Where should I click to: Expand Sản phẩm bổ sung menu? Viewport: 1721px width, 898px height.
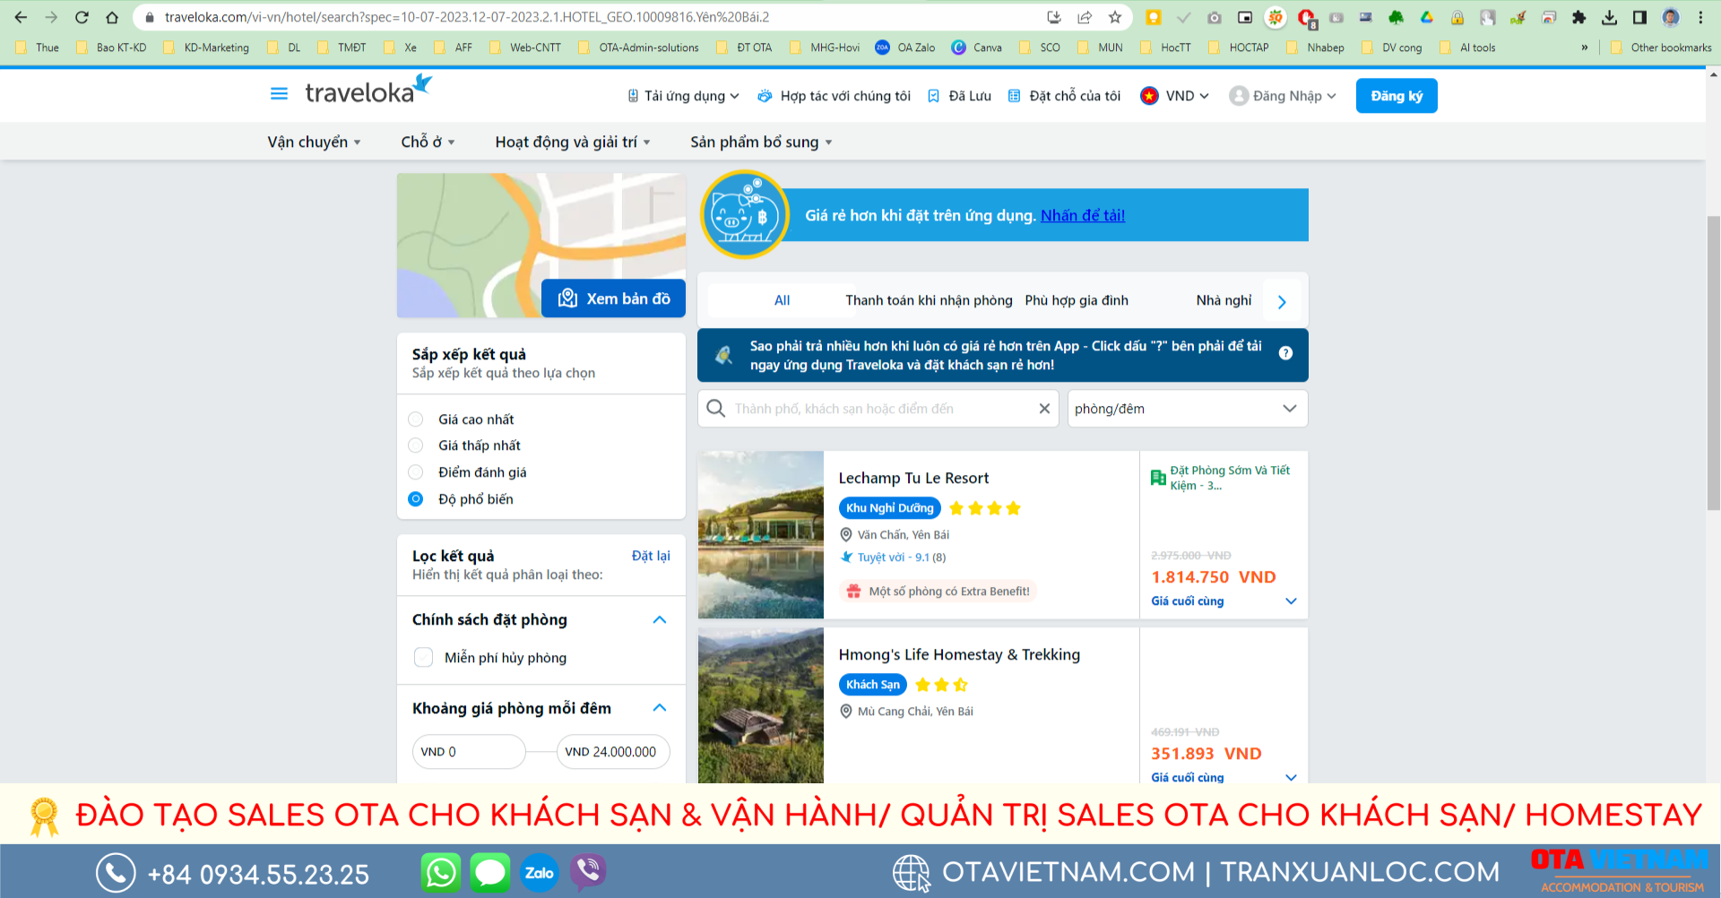[761, 142]
